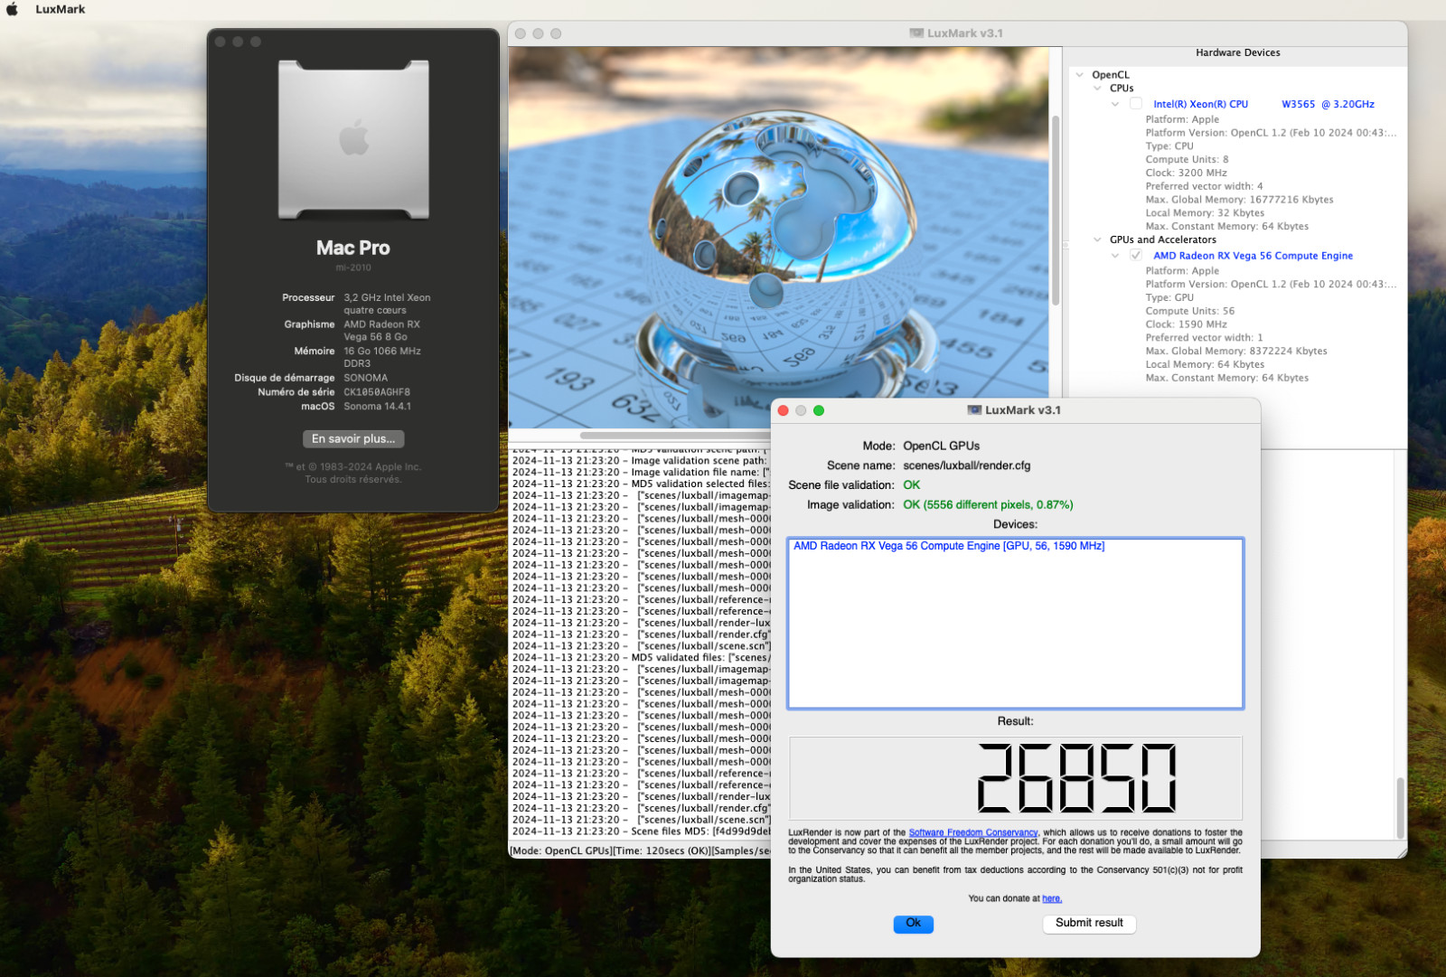This screenshot has height=977, width=1446.
Task: Select the 'Clock: 1590 MHz' row
Action: [x=1186, y=324]
